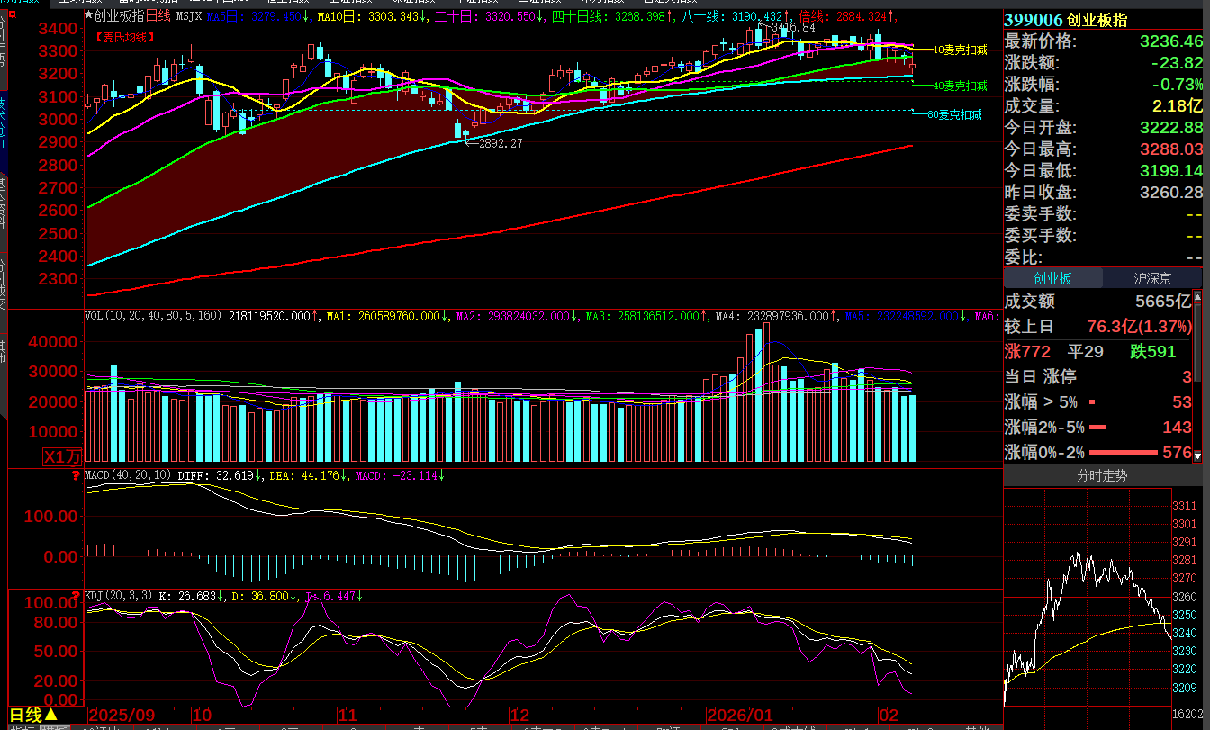This screenshot has width=1210, height=730.
Task: Click the 10麦克扣减 line label
Action: (x=960, y=50)
